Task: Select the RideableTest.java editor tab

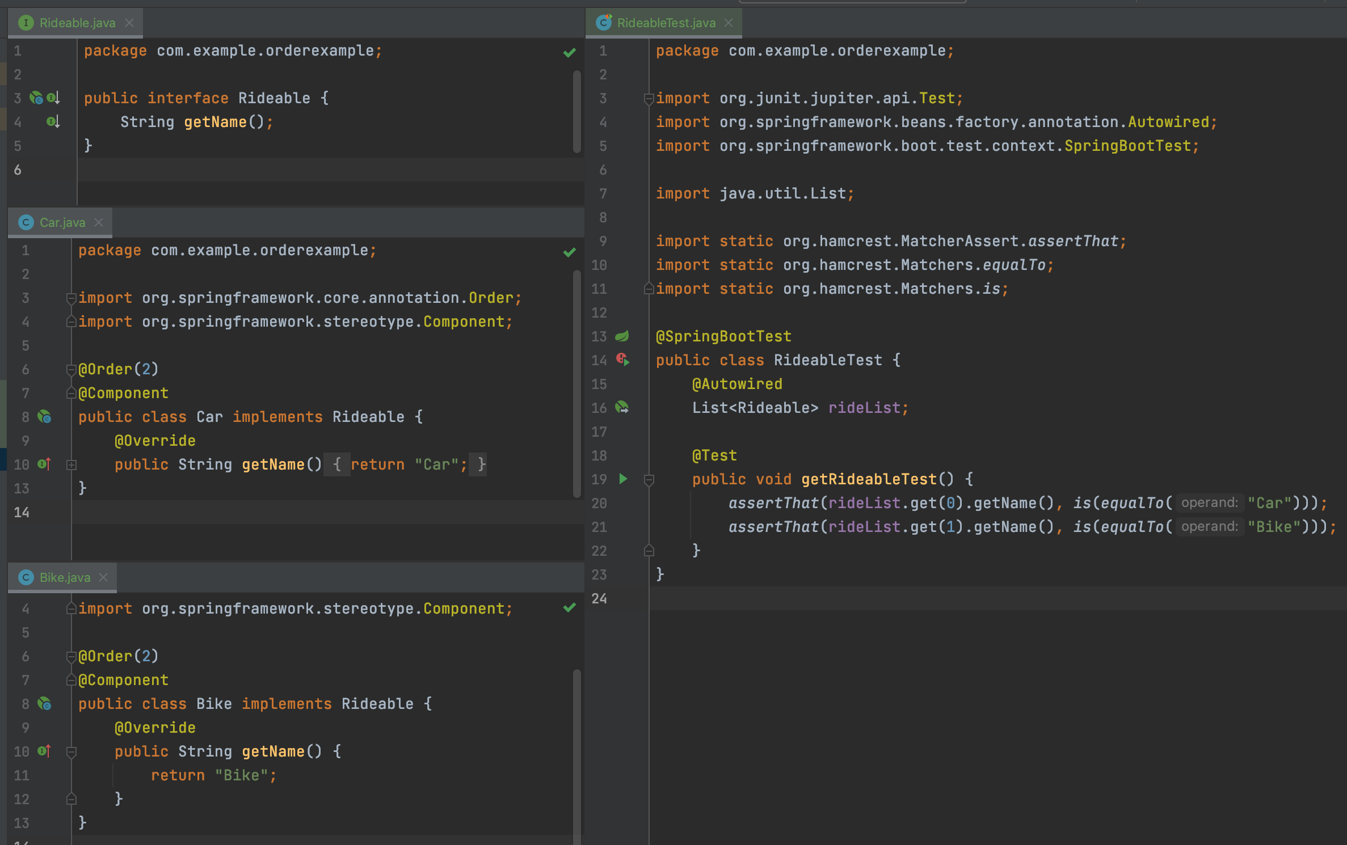Action: (666, 23)
